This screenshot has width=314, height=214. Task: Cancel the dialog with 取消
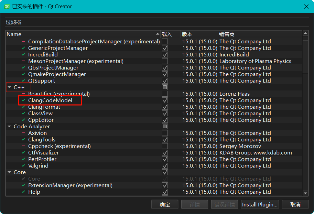(295, 205)
